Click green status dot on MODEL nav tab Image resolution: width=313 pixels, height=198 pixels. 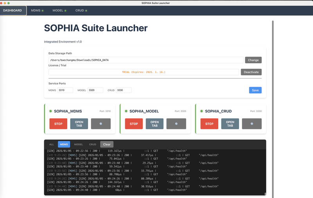coord(65,11)
